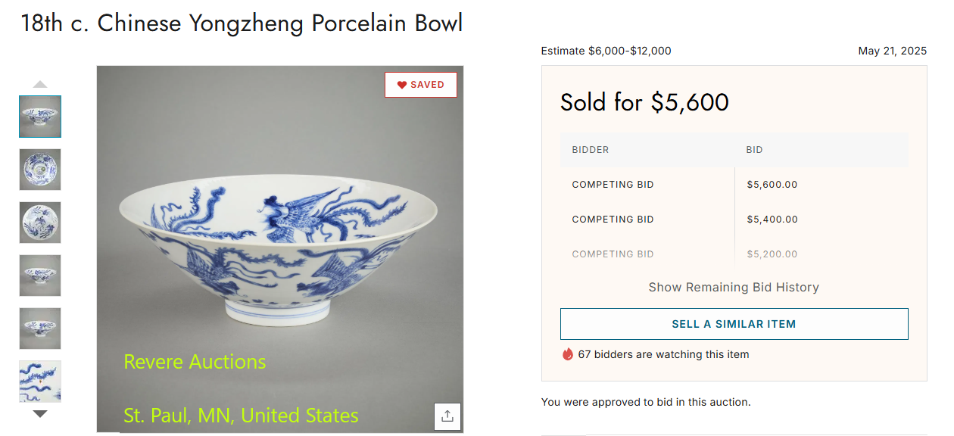Click the share icon on the bowl image
Screen dimensions: 954x436
(x=447, y=416)
